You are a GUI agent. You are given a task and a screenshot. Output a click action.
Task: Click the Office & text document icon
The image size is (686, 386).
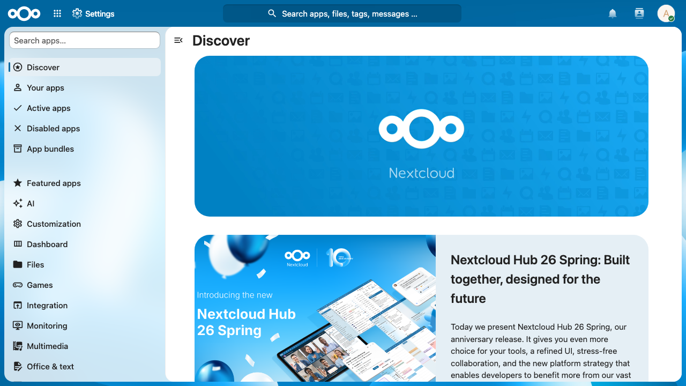tap(18, 366)
